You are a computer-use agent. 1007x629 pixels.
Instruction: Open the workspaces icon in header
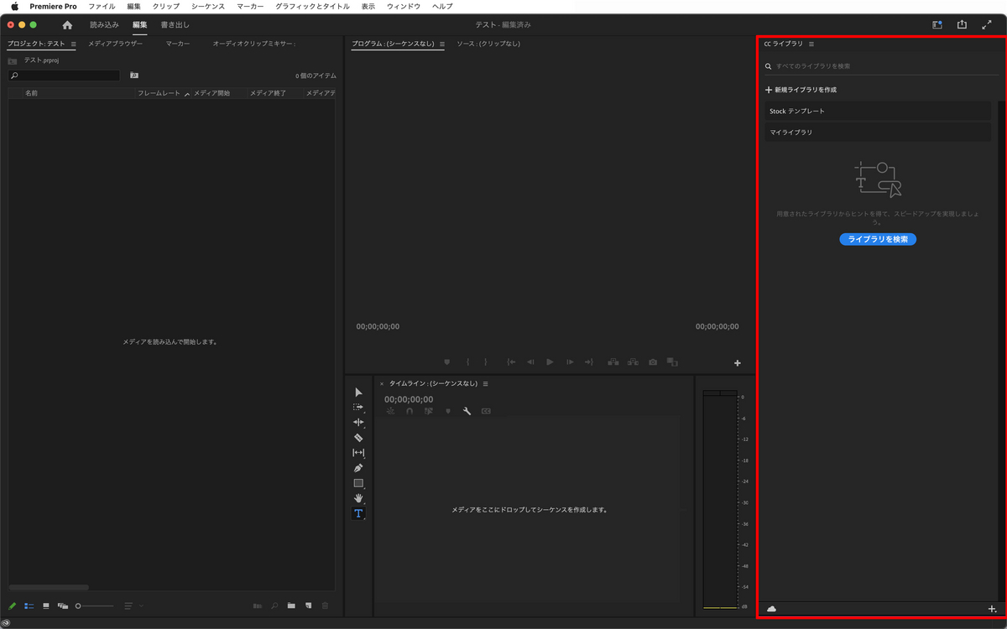(x=937, y=25)
